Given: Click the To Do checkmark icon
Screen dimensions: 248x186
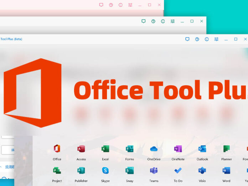Looking at the screenshot, I should coord(178,170).
